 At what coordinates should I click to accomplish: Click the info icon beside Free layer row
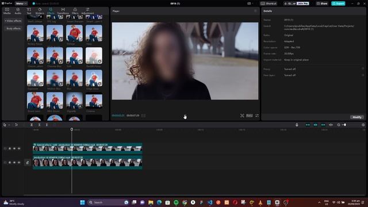(363, 75)
